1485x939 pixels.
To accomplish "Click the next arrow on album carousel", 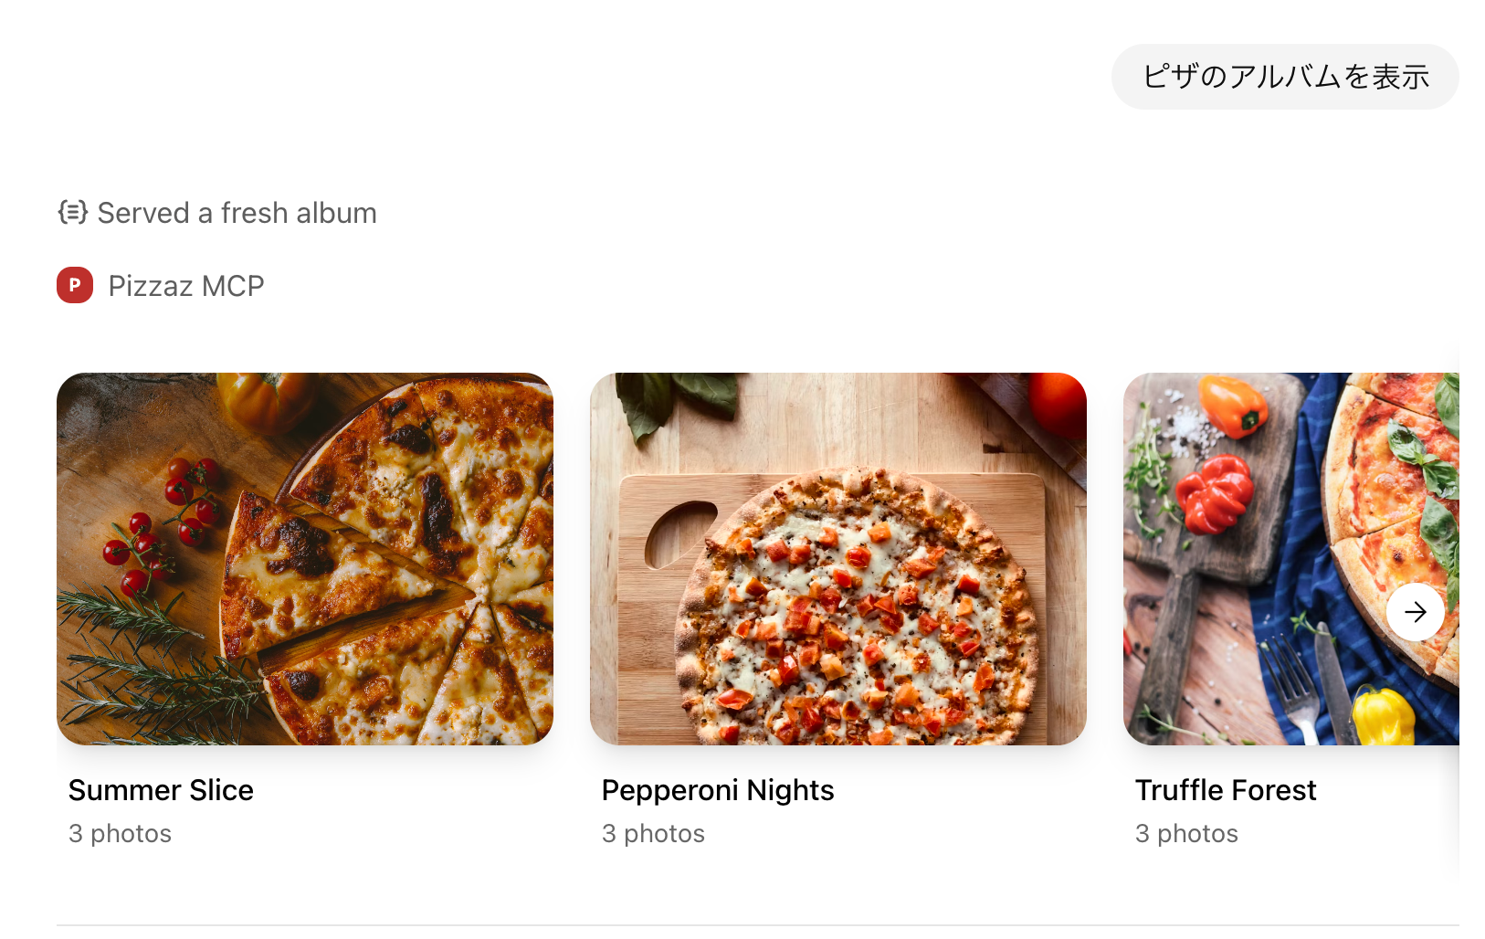I will (x=1415, y=612).
